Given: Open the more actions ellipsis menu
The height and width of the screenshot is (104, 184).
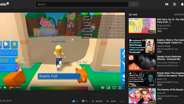Looking at the screenshot, I should click(x=122, y=101).
